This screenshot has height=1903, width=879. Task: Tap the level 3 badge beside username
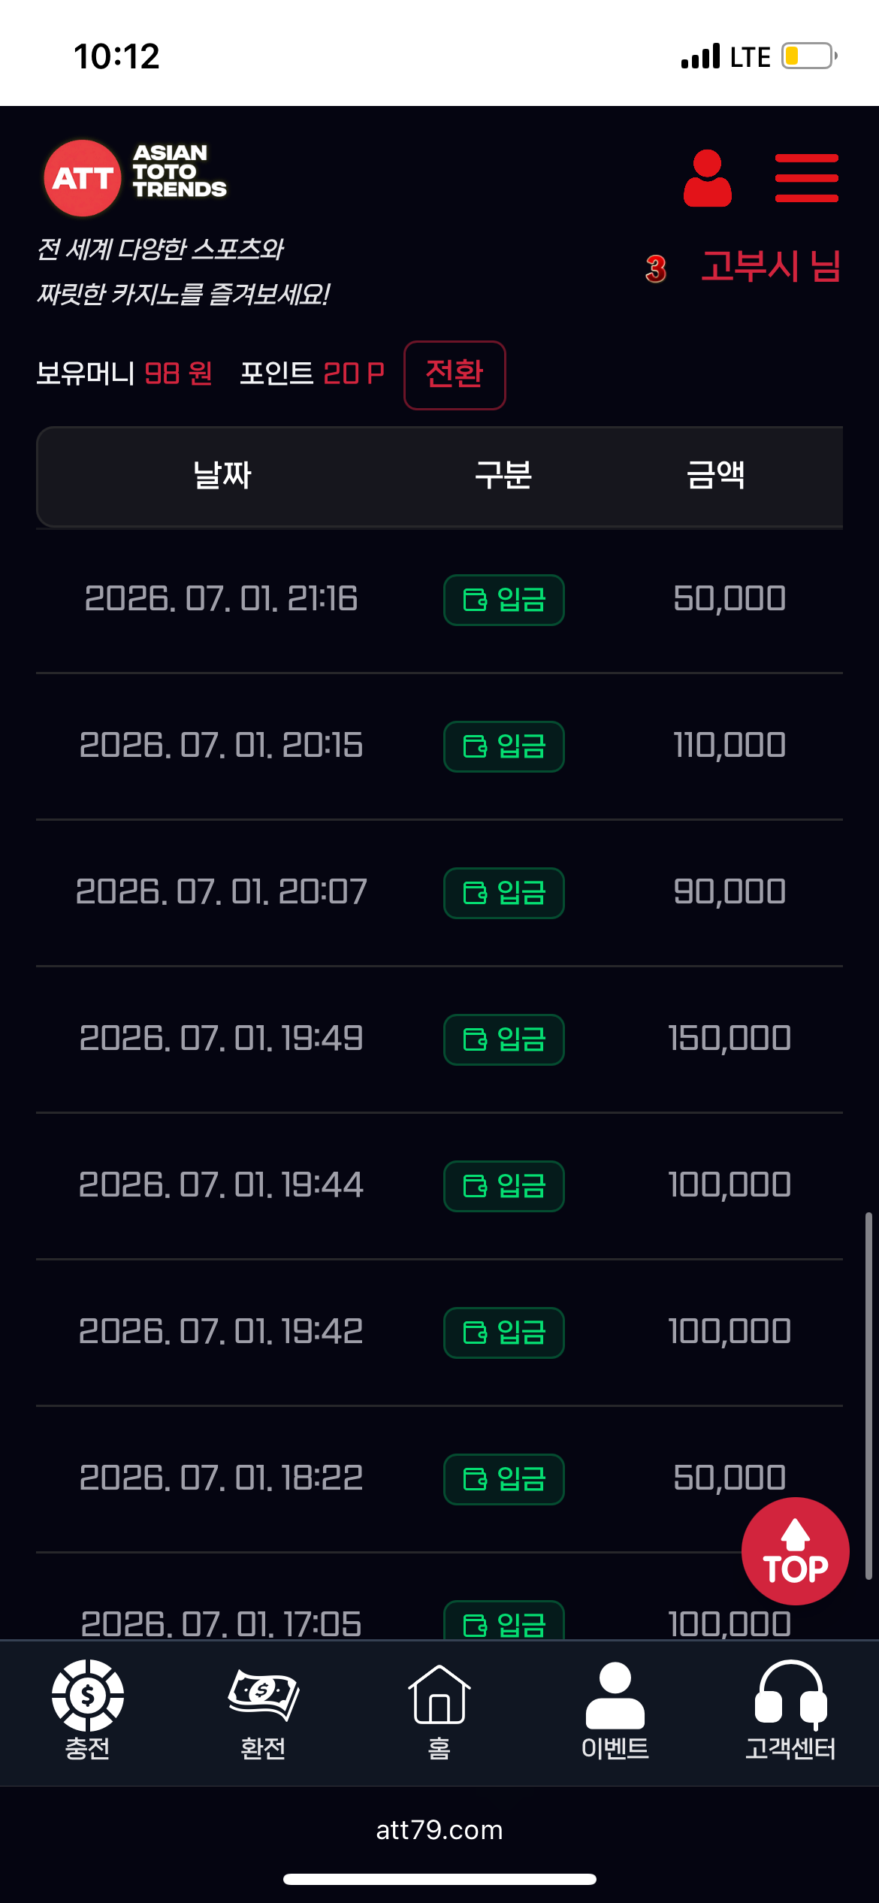[x=656, y=268]
